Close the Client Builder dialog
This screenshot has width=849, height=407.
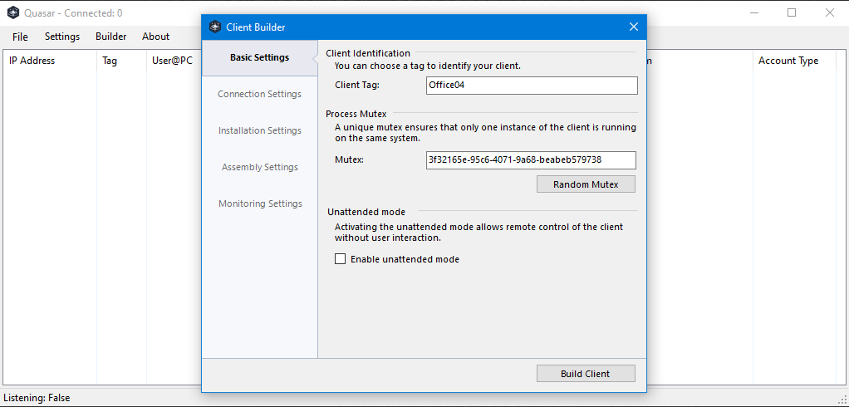(x=634, y=27)
